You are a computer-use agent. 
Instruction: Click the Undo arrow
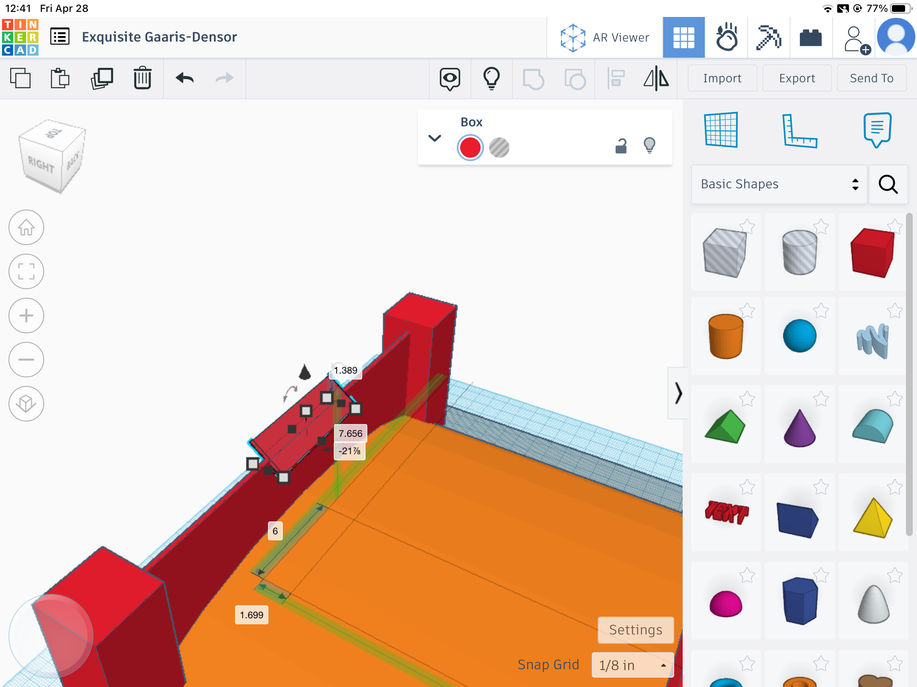point(185,78)
